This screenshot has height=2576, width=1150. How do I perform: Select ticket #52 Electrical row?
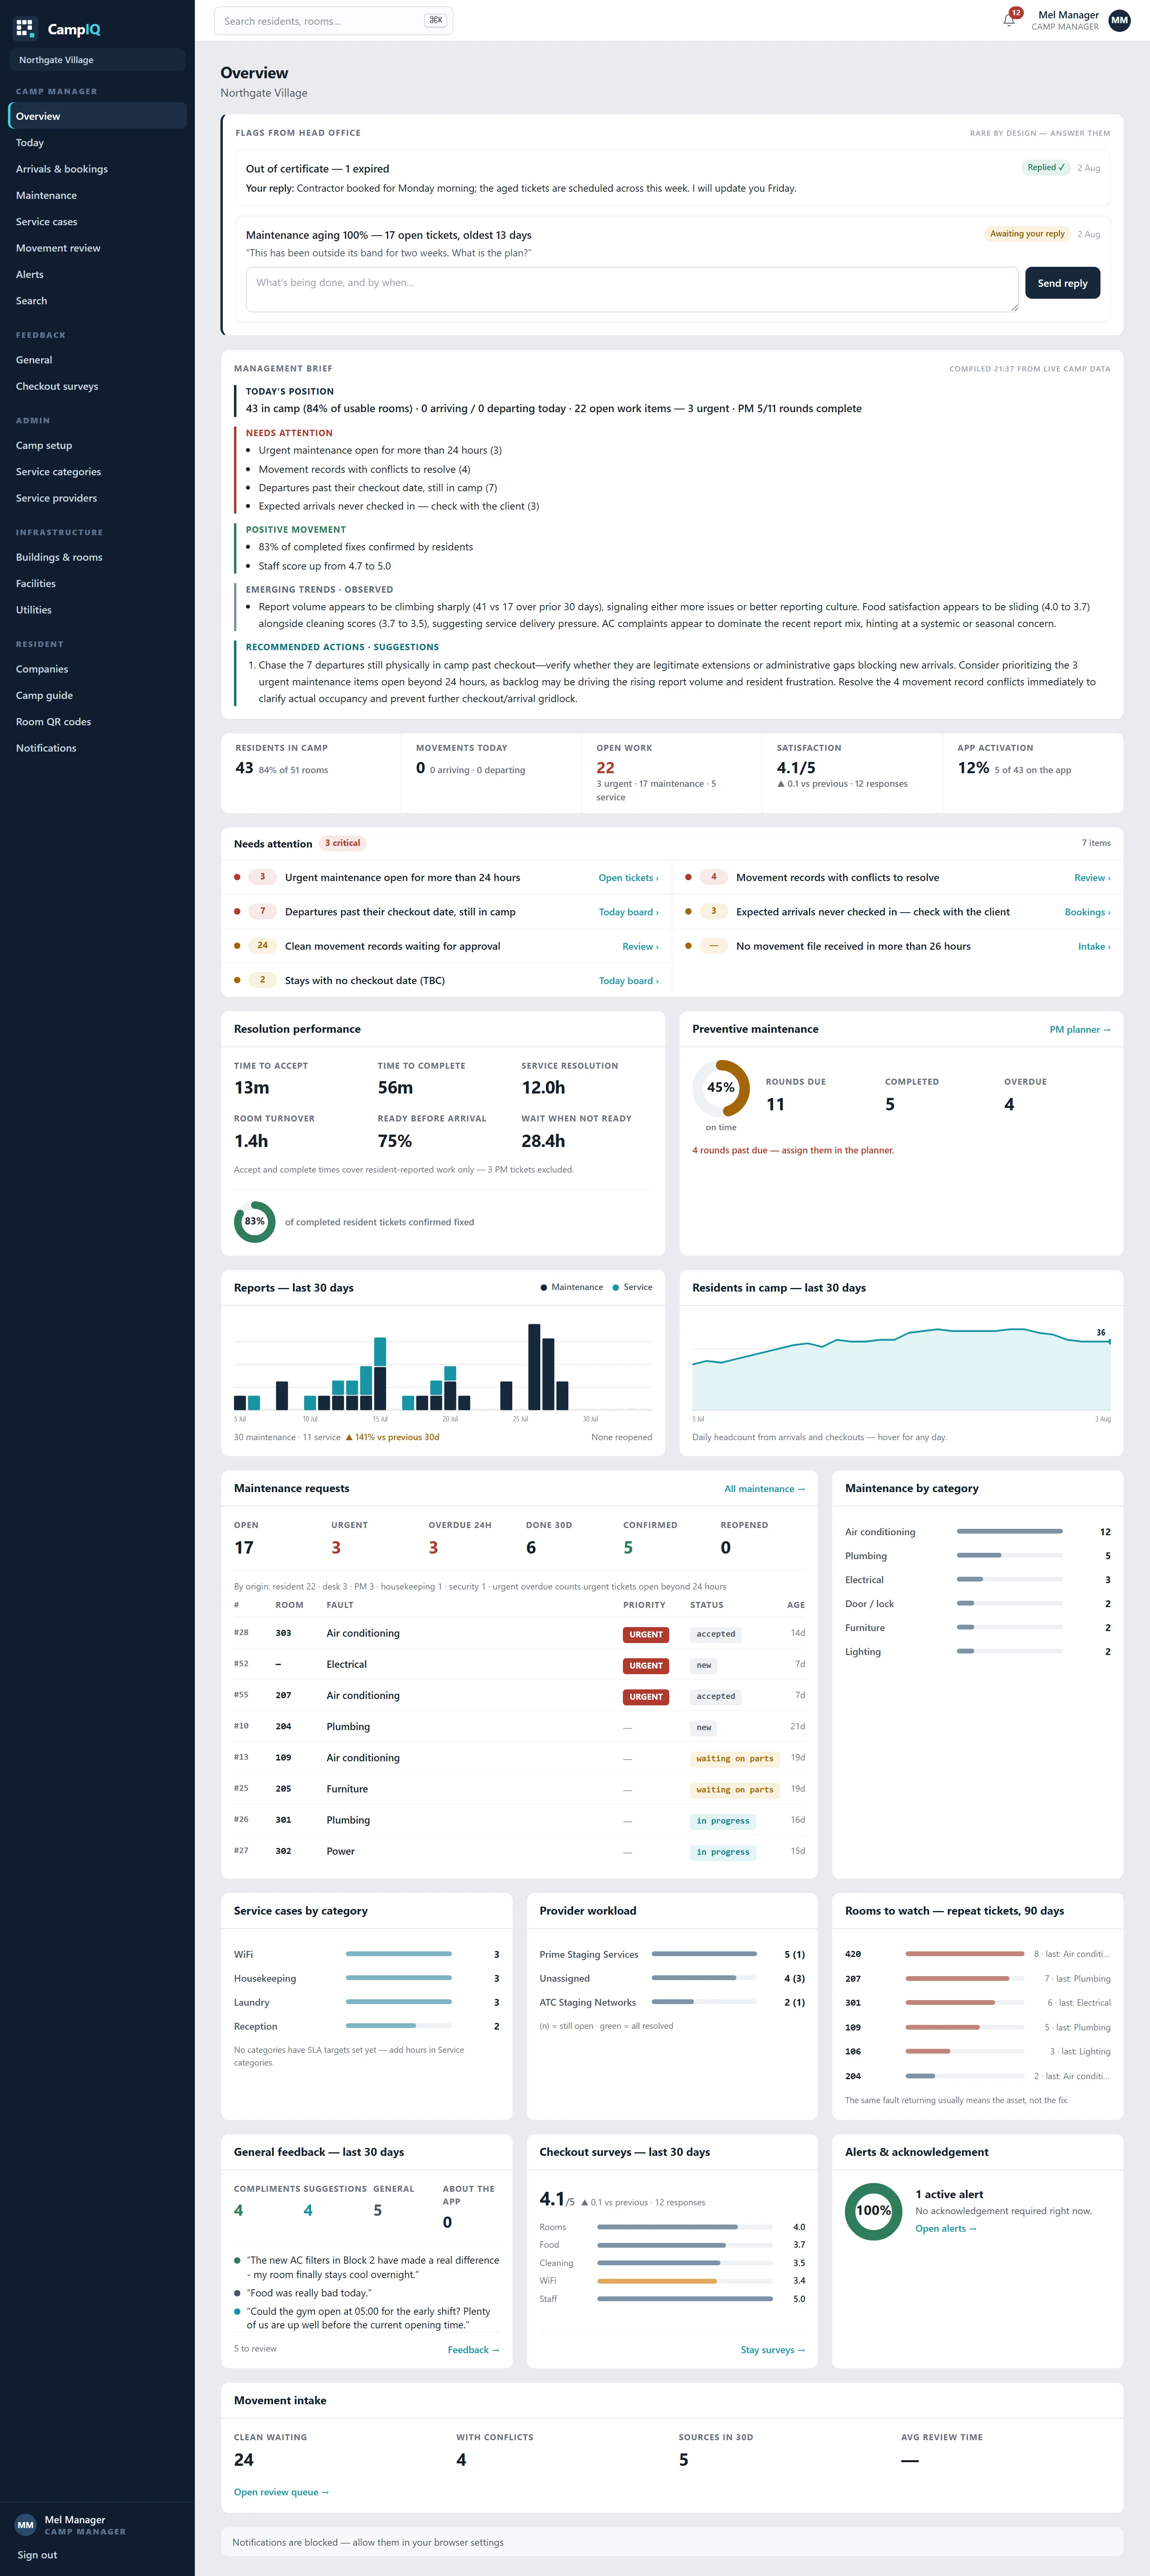(x=519, y=1664)
